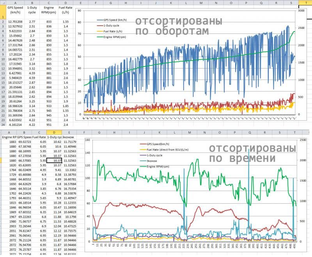The width and height of the screenshot is (312, 257).
Task: Click the blue GPS Speed legend entry in top chart
Action: (114, 20)
